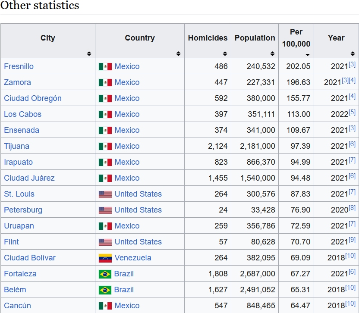Screen dimensions: 359x313
Task: Follow citation [10] in Ciudad Bolívar row
Action: [350, 256]
